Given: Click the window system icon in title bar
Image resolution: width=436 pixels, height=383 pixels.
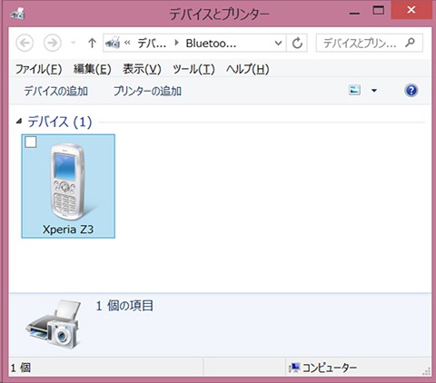Looking at the screenshot, I should 17,14.
